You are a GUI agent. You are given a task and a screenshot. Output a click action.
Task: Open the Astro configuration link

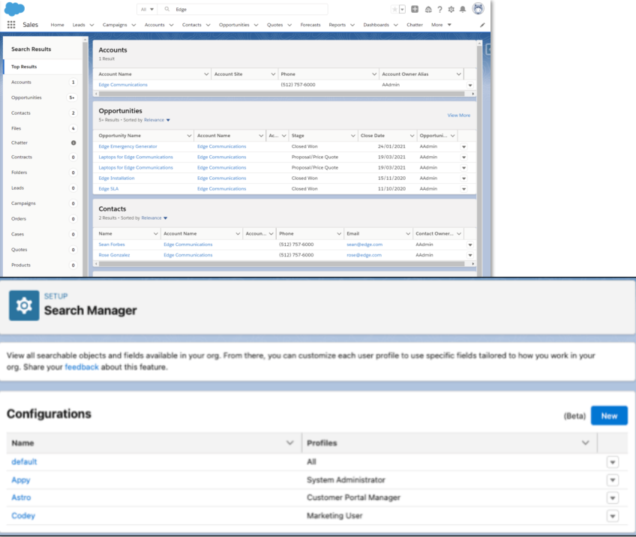coord(21,497)
